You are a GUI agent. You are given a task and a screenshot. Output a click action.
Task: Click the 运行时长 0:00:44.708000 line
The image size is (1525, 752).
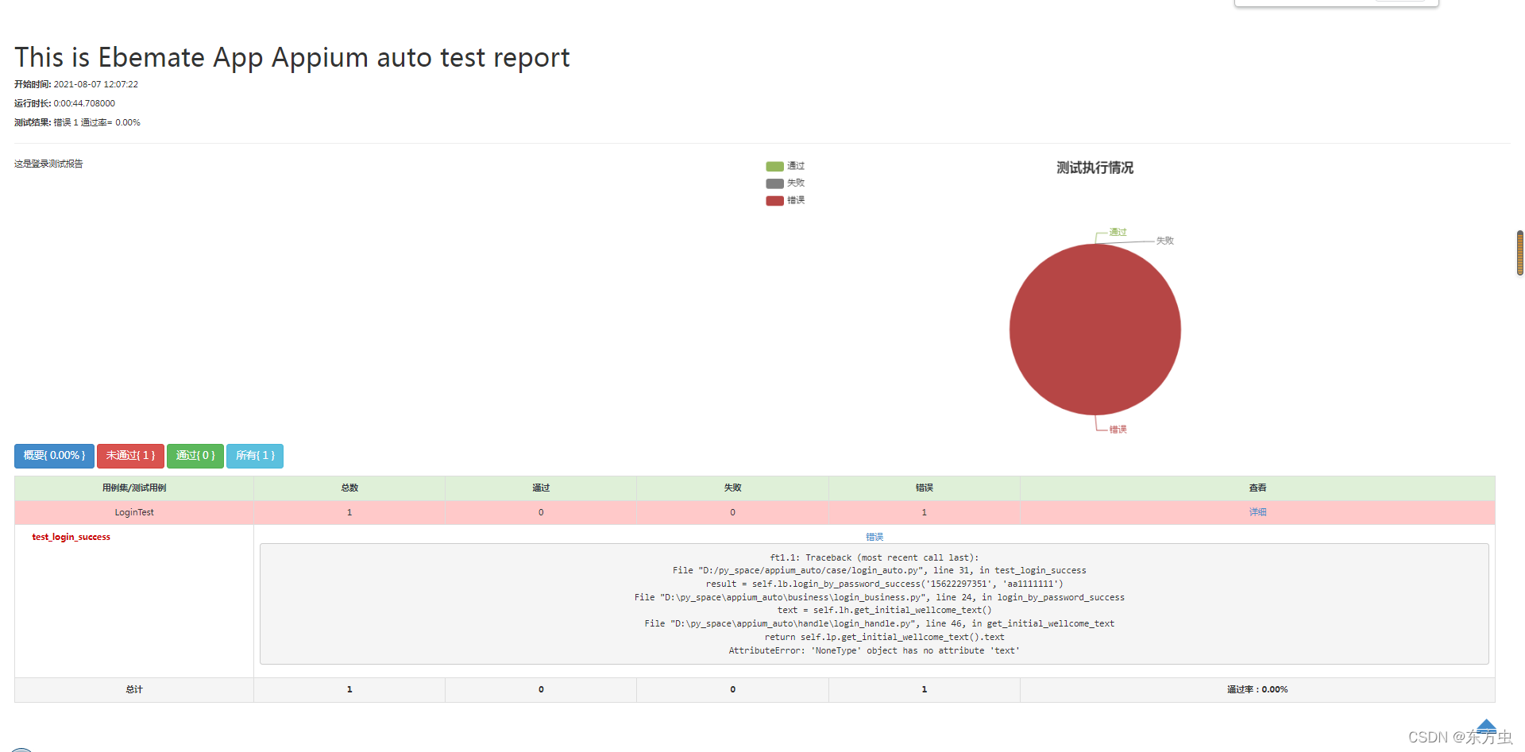(x=64, y=103)
